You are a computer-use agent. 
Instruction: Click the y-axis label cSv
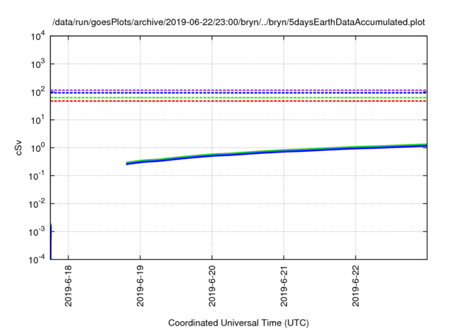(18, 148)
